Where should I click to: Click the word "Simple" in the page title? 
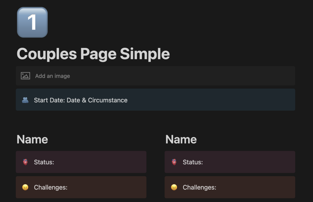coord(145,54)
